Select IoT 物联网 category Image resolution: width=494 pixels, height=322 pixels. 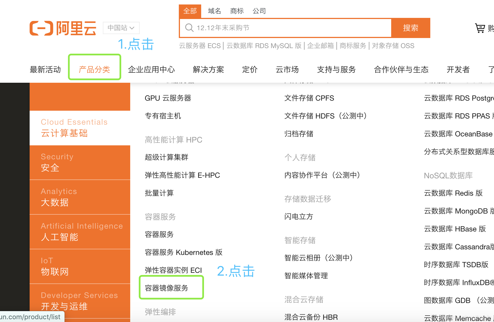tap(80, 267)
